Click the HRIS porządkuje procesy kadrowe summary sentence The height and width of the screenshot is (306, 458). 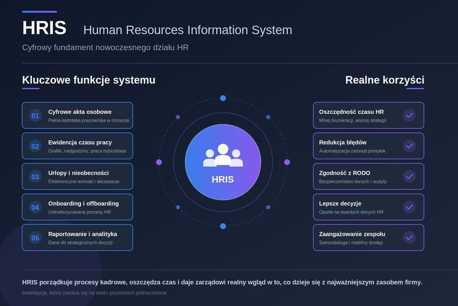[x=222, y=282]
